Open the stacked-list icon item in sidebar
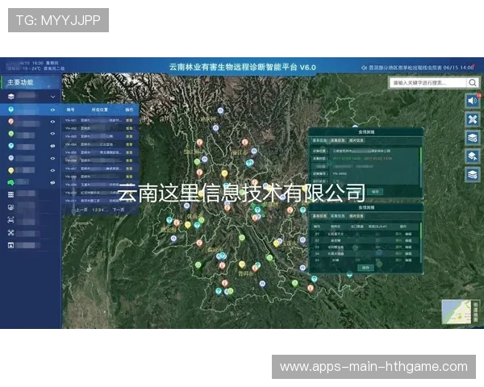 pos(11,194)
